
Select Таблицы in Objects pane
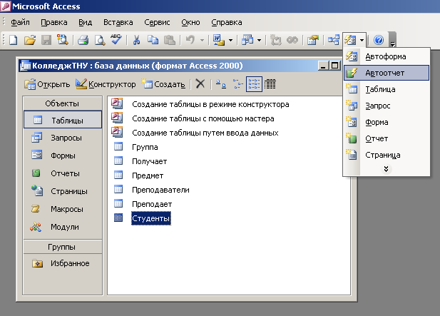click(63, 120)
